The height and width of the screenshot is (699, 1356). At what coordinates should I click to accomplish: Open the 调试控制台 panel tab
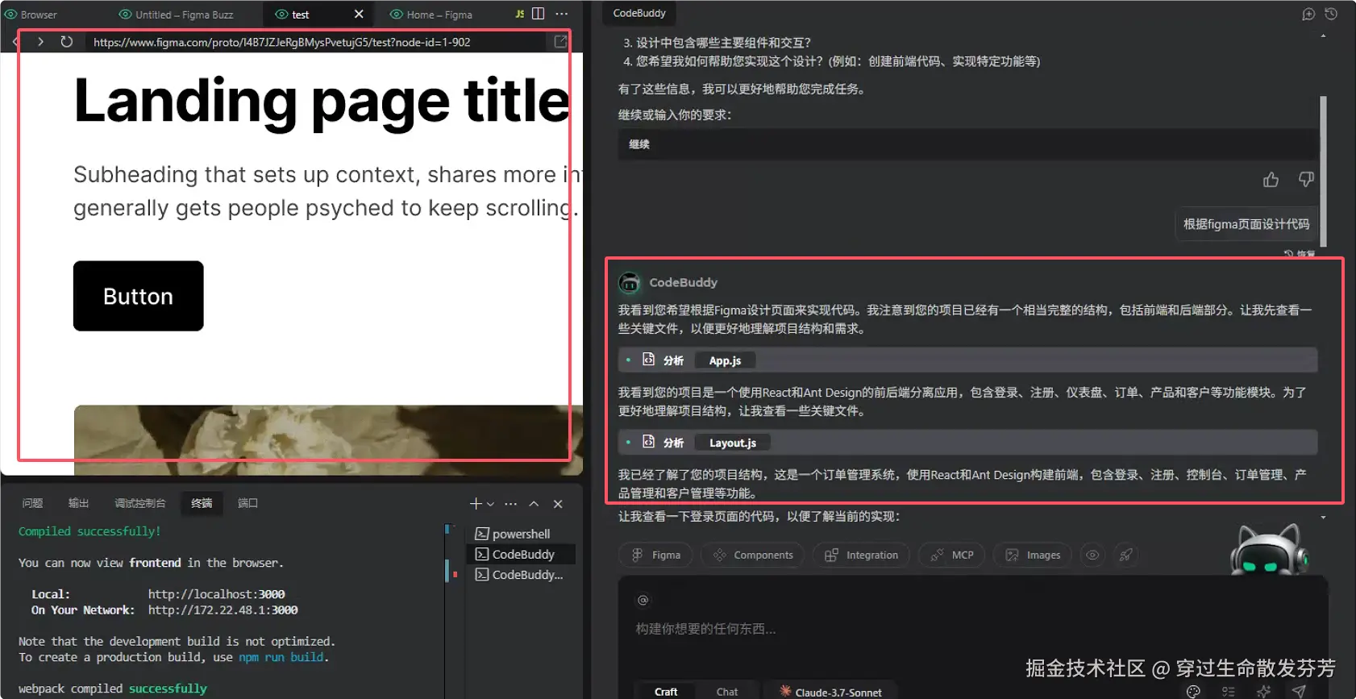140,503
